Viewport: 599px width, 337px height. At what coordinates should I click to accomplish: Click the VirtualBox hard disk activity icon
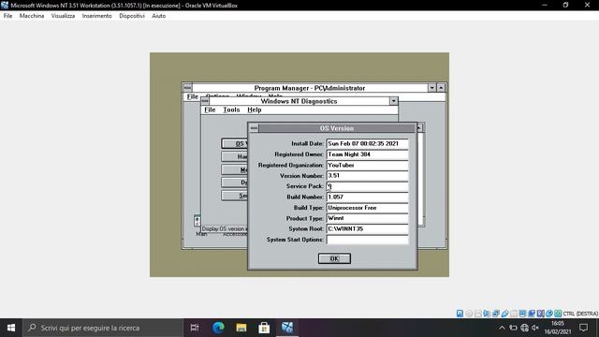click(460, 314)
